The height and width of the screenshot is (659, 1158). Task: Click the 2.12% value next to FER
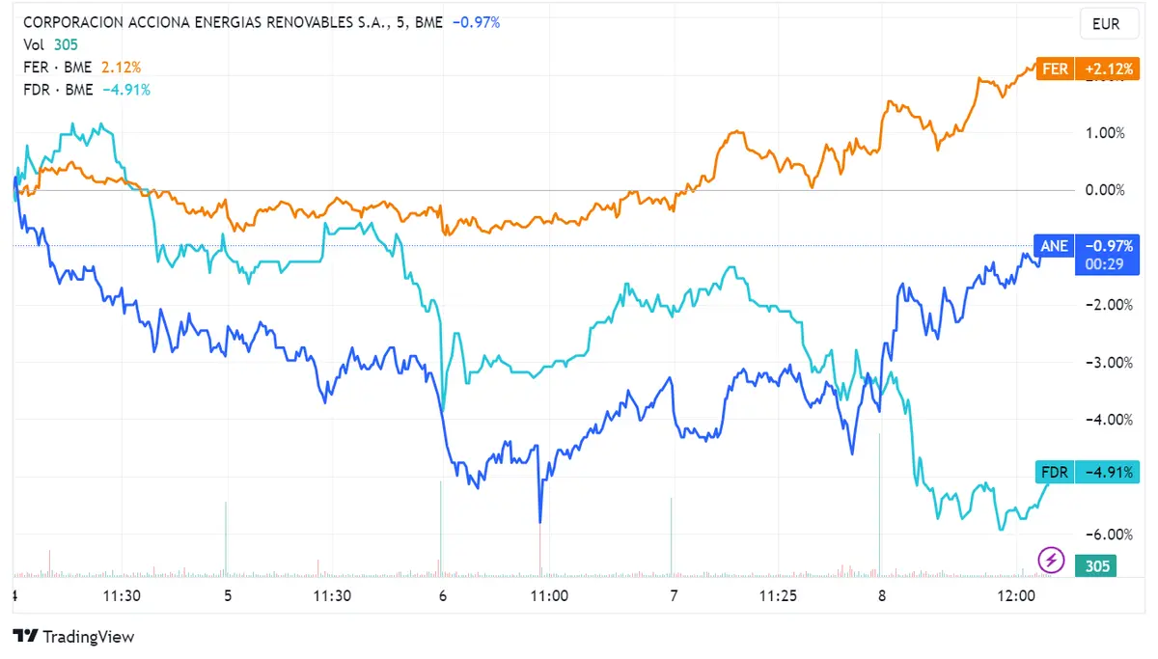tap(120, 67)
